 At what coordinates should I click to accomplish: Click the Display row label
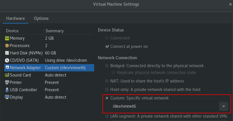click(16, 97)
